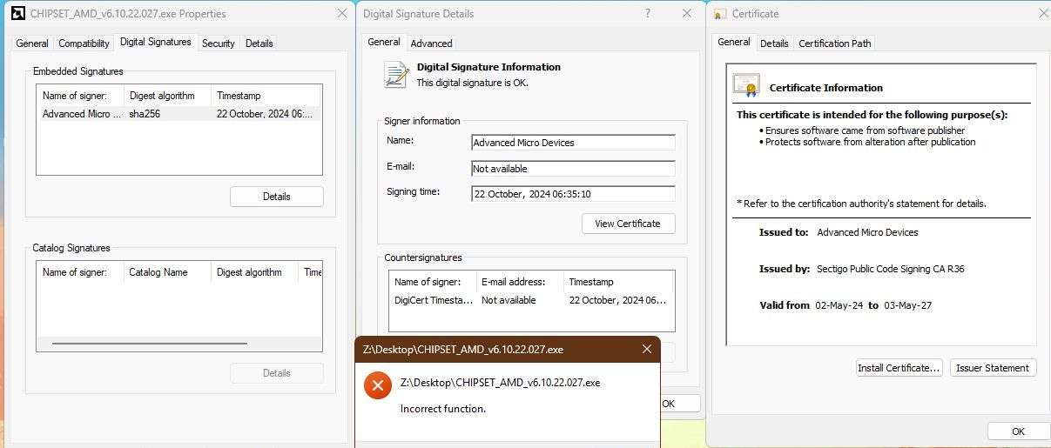Click Not available in Countersignatures row
1051x448 pixels.
tap(509, 300)
